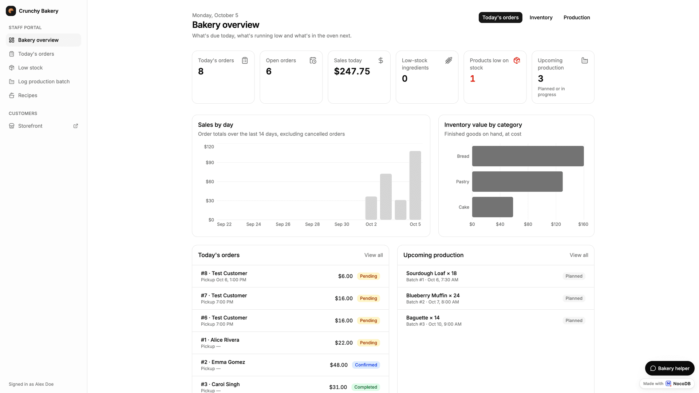Click the Low stock box icon in sidebar
Viewport: 699px width, 393px height.
click(x=12, y=68)
